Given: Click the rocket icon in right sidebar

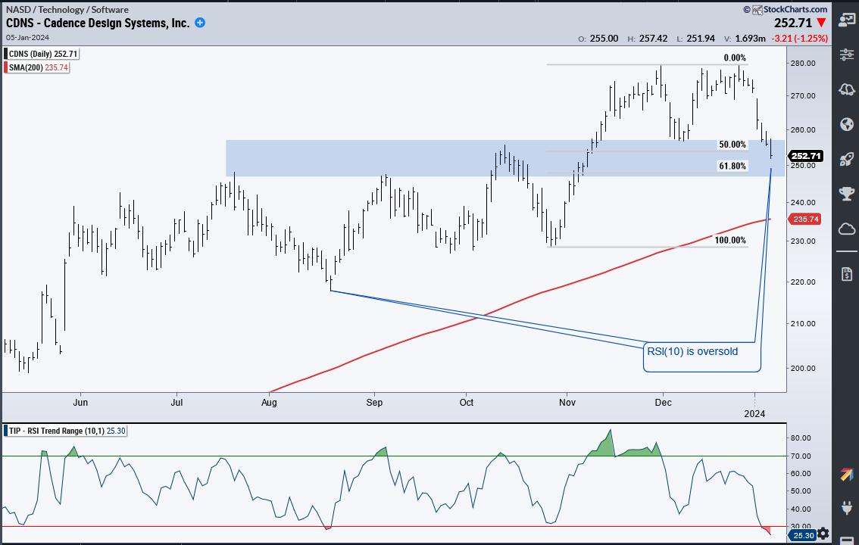Looking at the screenshot, I should [846, 159].
